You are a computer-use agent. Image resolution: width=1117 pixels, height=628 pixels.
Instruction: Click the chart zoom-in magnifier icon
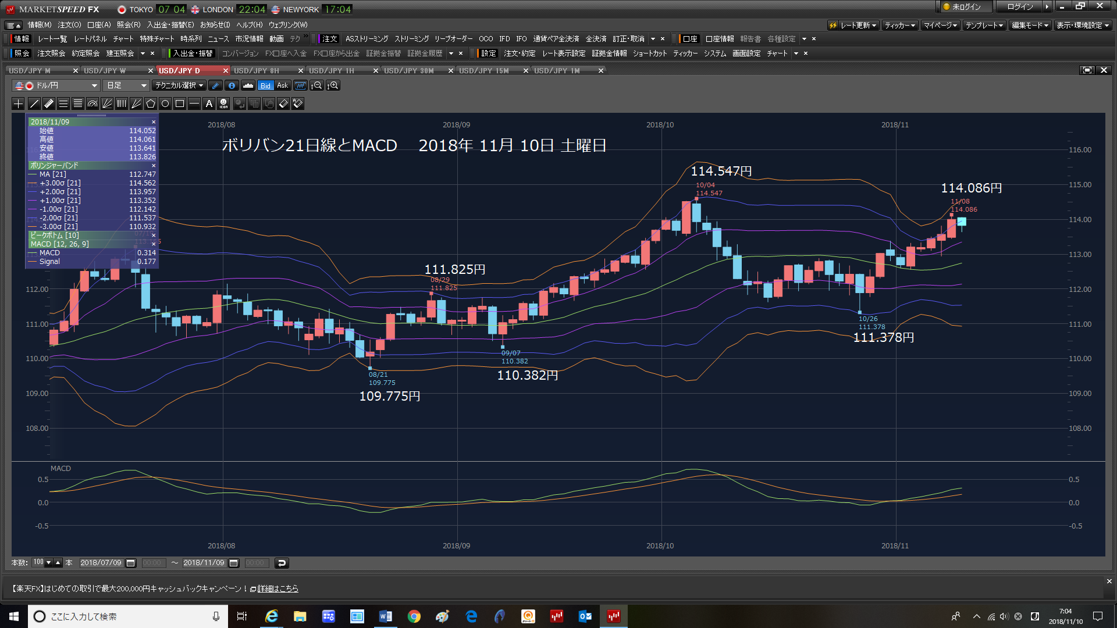click(x=333, y=85)
